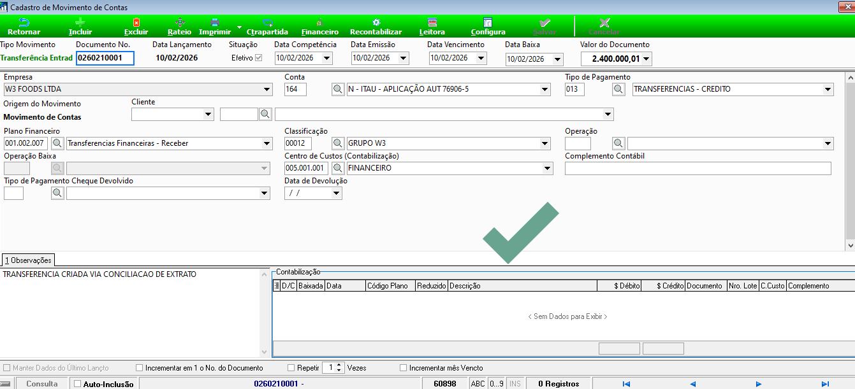The image size is (855, 389).
Task: Open the Tipo de Pagamento lookup magnifier
Action: tap(618, 90)
